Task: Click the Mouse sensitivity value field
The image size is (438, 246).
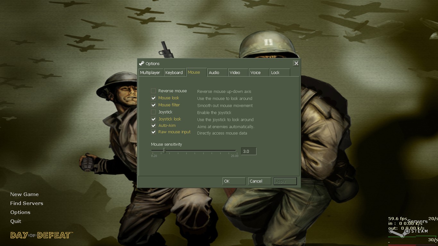Action: 248,151
